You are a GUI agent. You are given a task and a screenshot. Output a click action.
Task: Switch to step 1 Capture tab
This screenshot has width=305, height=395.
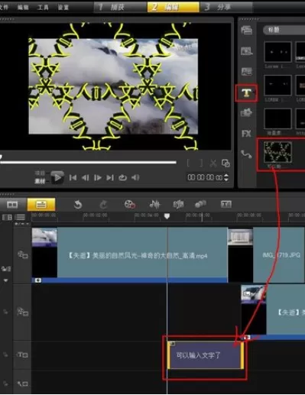pos(120,7)
